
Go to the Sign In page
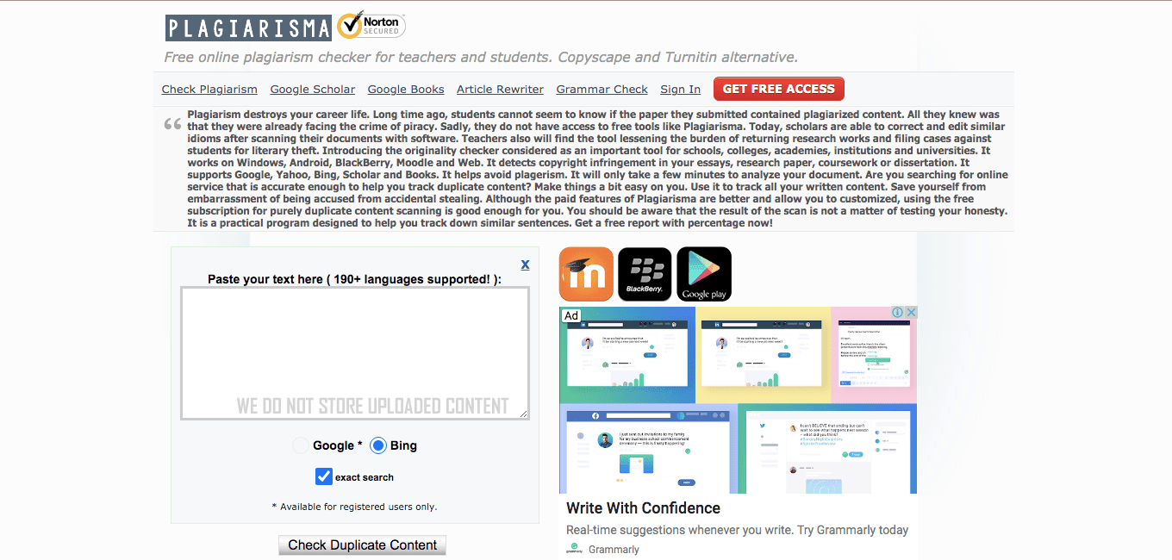tap(680, 89)
